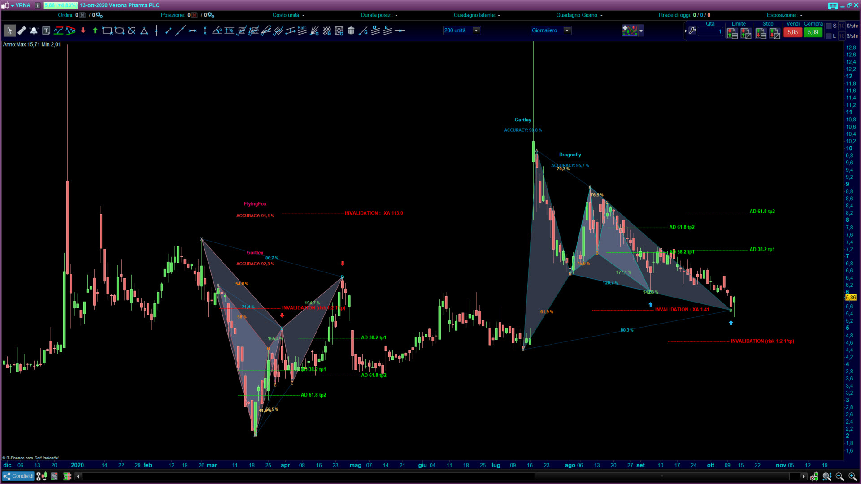This screenshot has height=484, width=861.
Task: Select the rectangle drawing tool
Action: (107, 31)
